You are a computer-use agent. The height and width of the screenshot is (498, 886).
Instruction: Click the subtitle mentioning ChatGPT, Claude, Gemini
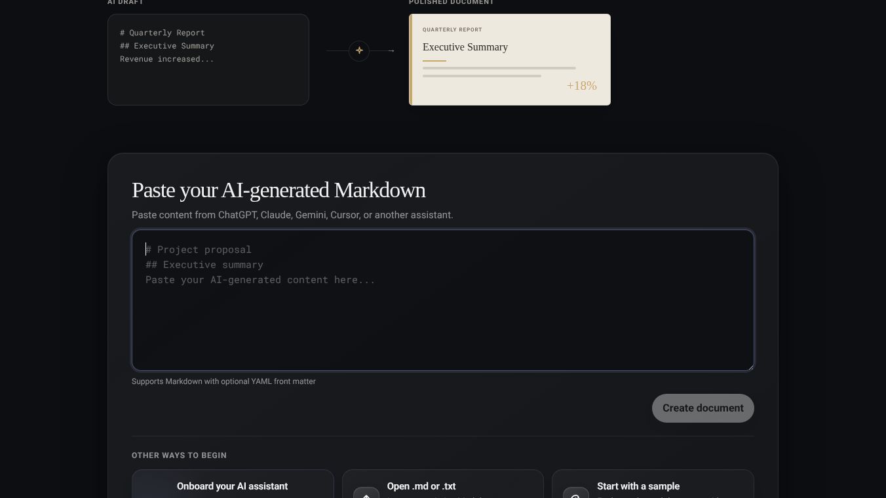tap(292, 215)
